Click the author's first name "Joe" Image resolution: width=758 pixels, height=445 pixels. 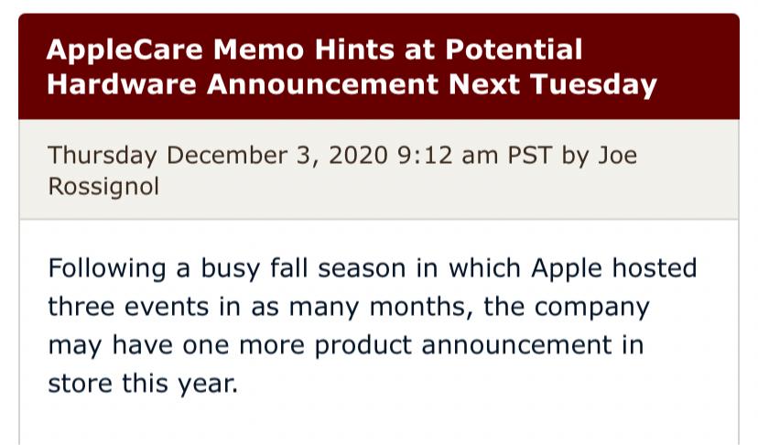618,155
